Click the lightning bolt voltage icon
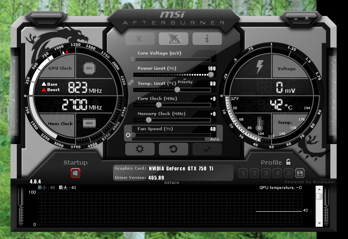The width and height of the screenshot is (348, 239). [x=259, y=67]
